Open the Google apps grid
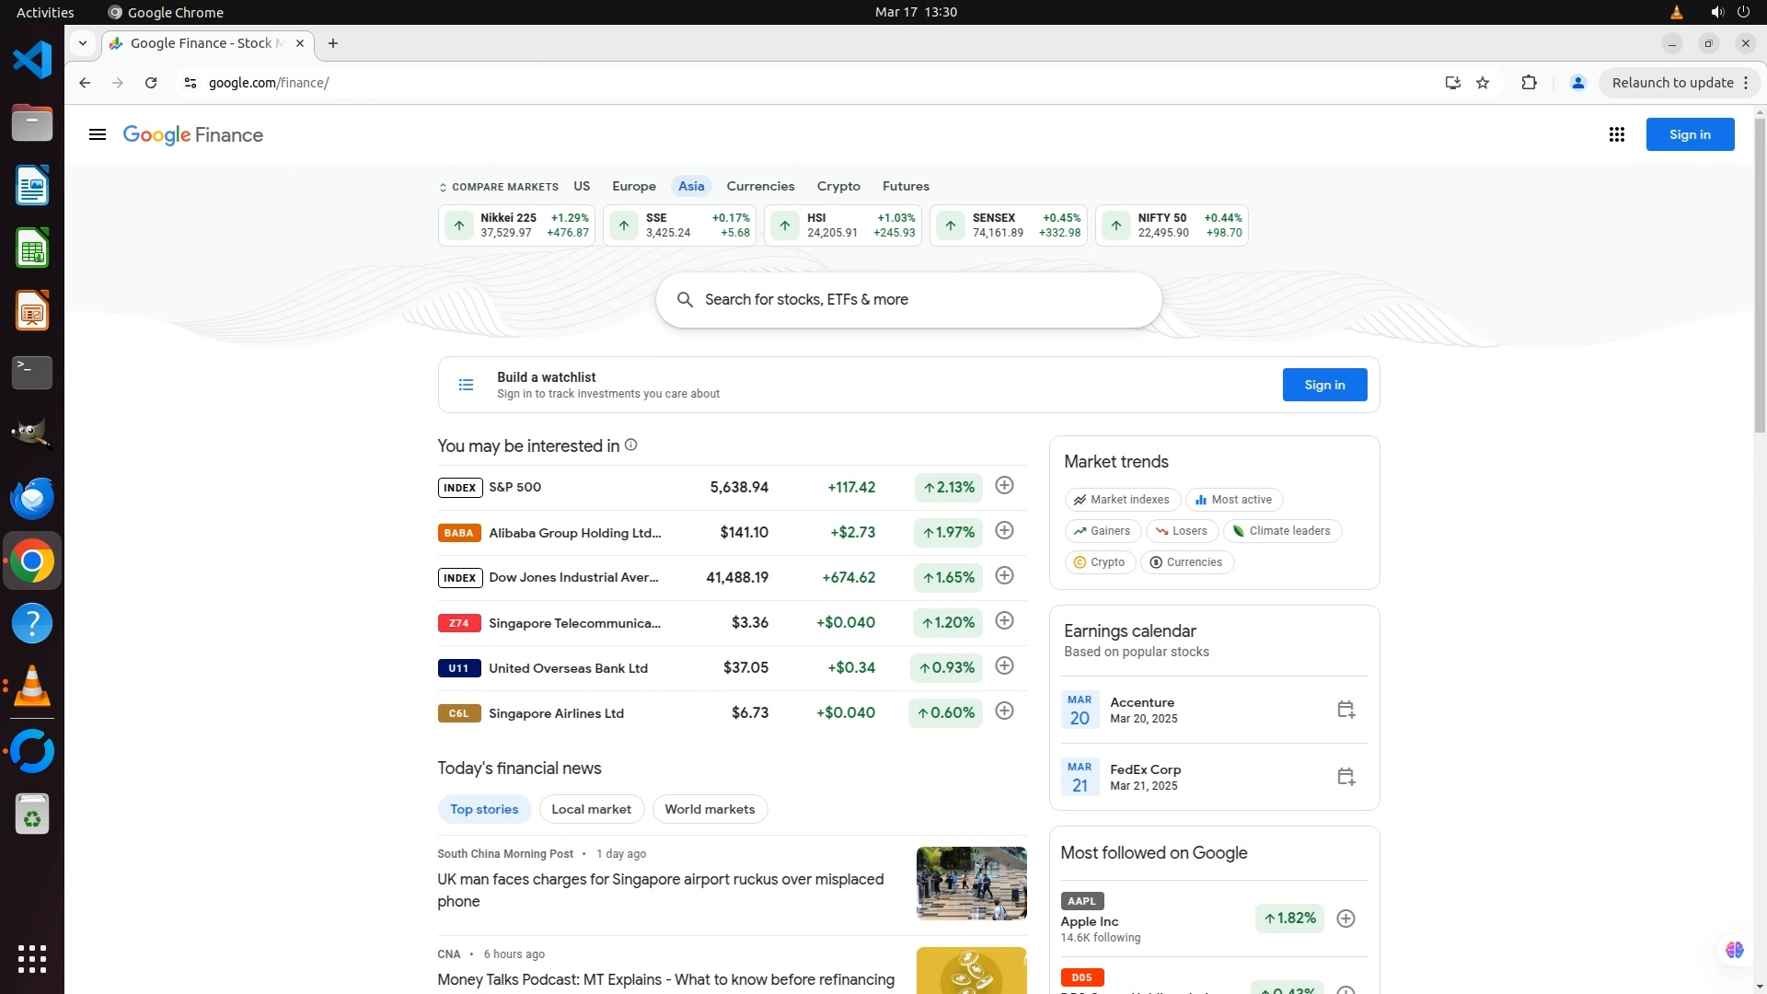The image size is (1767, 994). (x=1616, y=134)
